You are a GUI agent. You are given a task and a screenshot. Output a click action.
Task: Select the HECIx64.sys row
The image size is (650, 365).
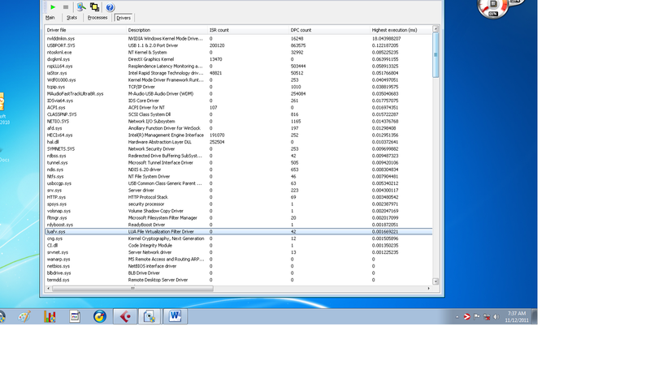pos(238,135)
